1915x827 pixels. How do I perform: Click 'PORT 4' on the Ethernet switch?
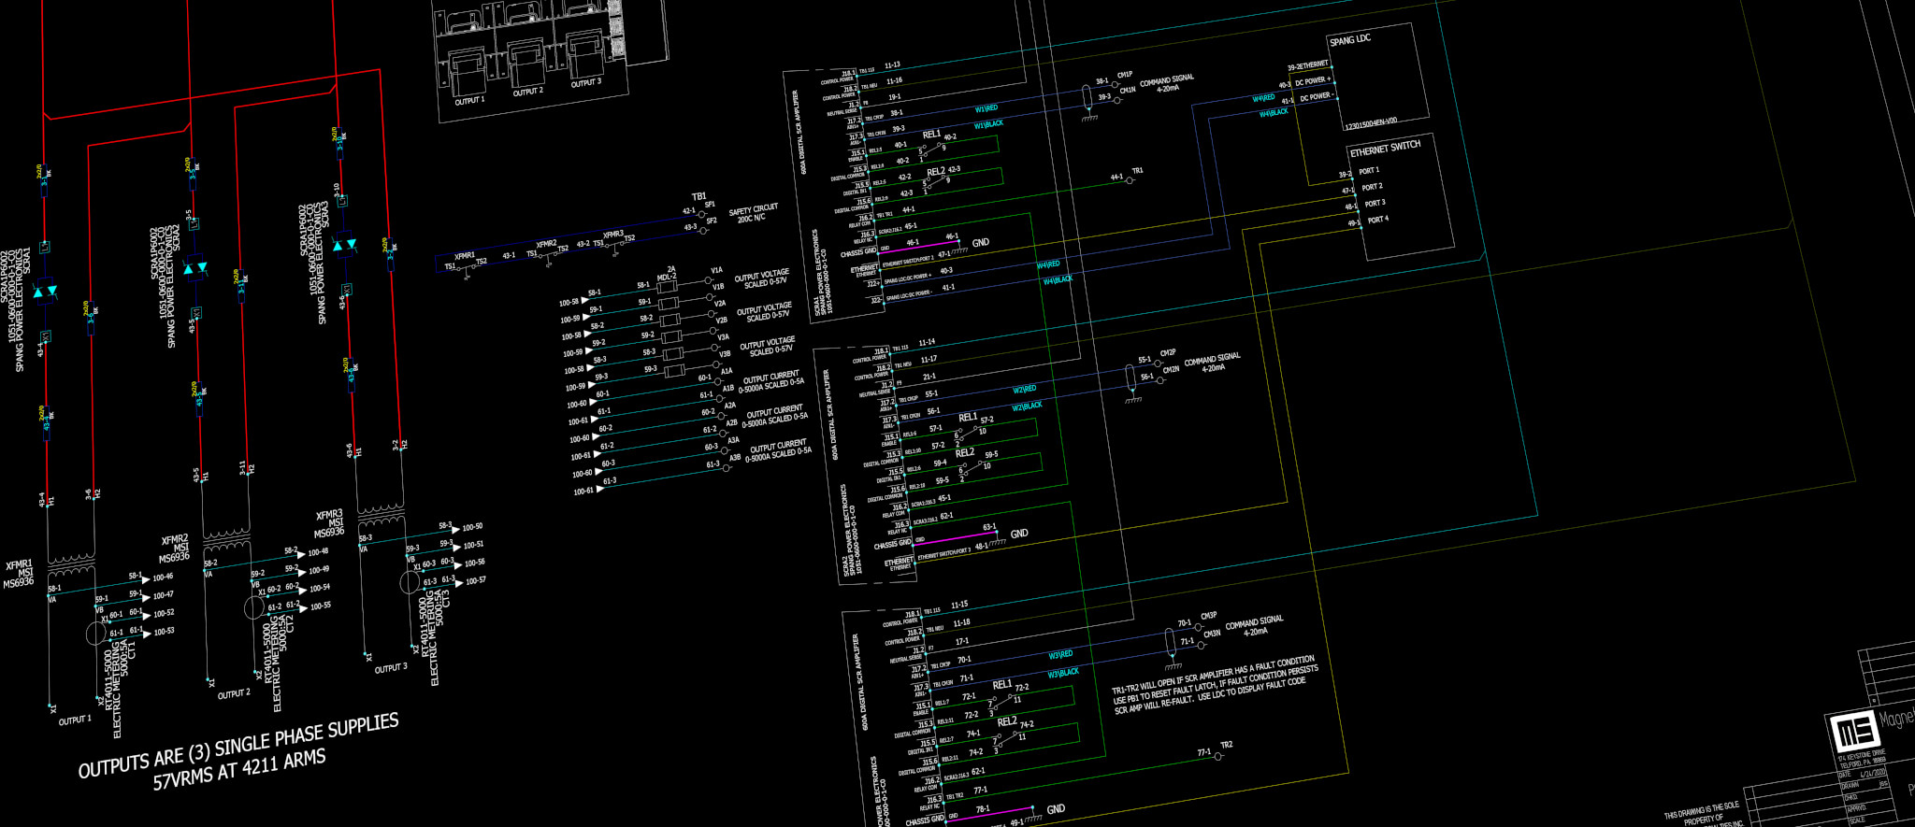pos(1378,220)
